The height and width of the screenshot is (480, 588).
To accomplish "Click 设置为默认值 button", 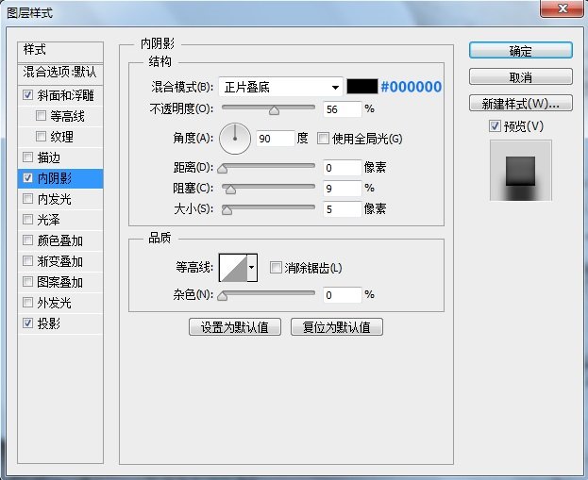I will [x=235, y=326].
